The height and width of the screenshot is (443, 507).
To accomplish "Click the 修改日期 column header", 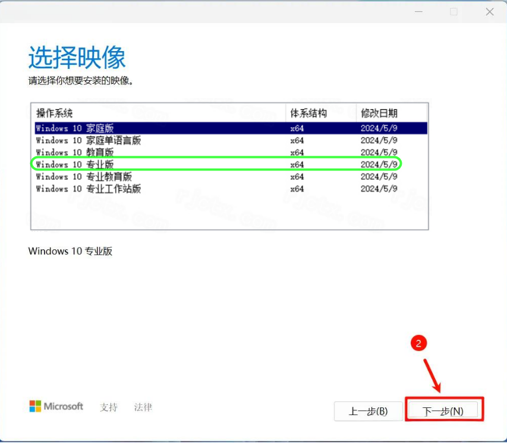I will (392, 113).
